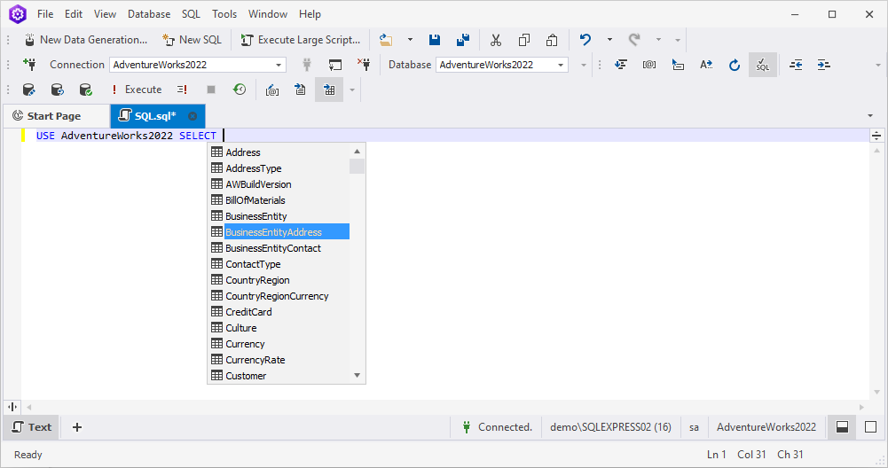The height and width of the screenshot is (468, 888).
Task: Open the File menu
Action: (45, 14)
